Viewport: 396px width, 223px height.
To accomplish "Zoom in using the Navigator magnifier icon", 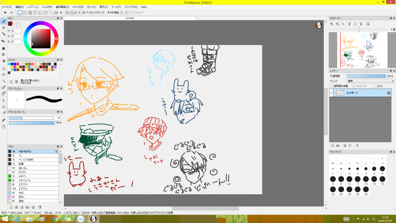I will [x=332, y=24].
